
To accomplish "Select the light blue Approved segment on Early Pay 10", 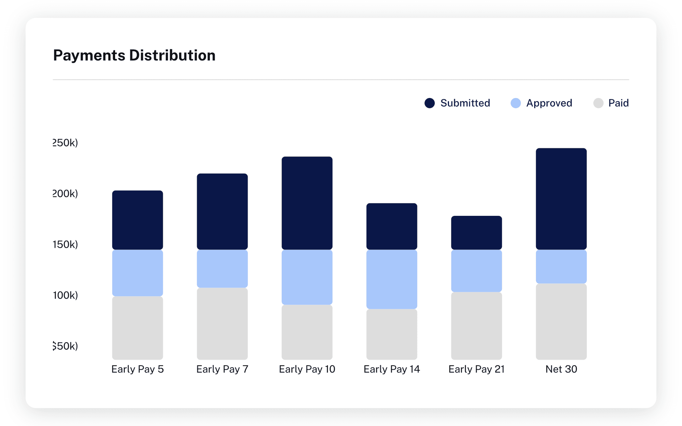I will (x=307, y=277).
